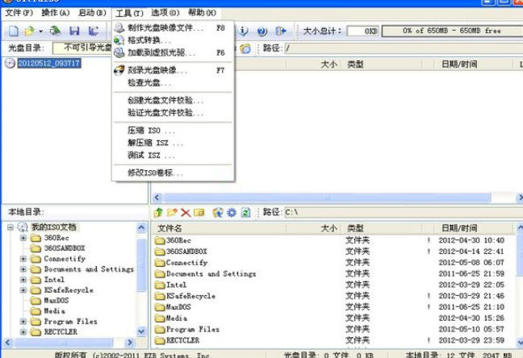This screenshot has width=523, height=358.
Task: Click the disc icon of 20120512_093717
Action: (x=10, y=63)
